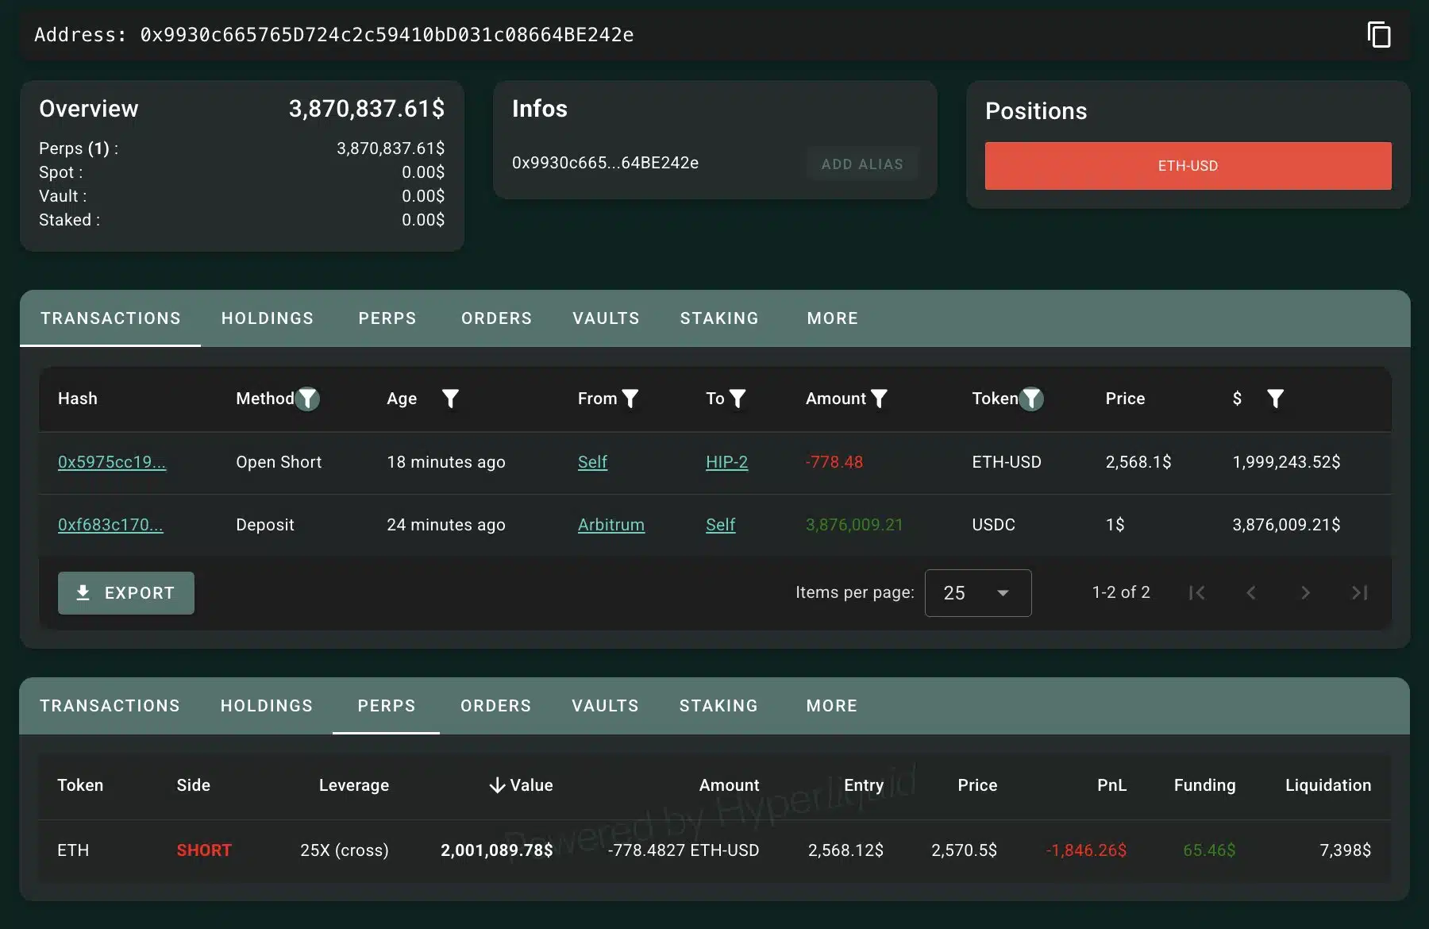
Task: Copy the wallet address using the copy icon
Action: tap(1379, 35)
